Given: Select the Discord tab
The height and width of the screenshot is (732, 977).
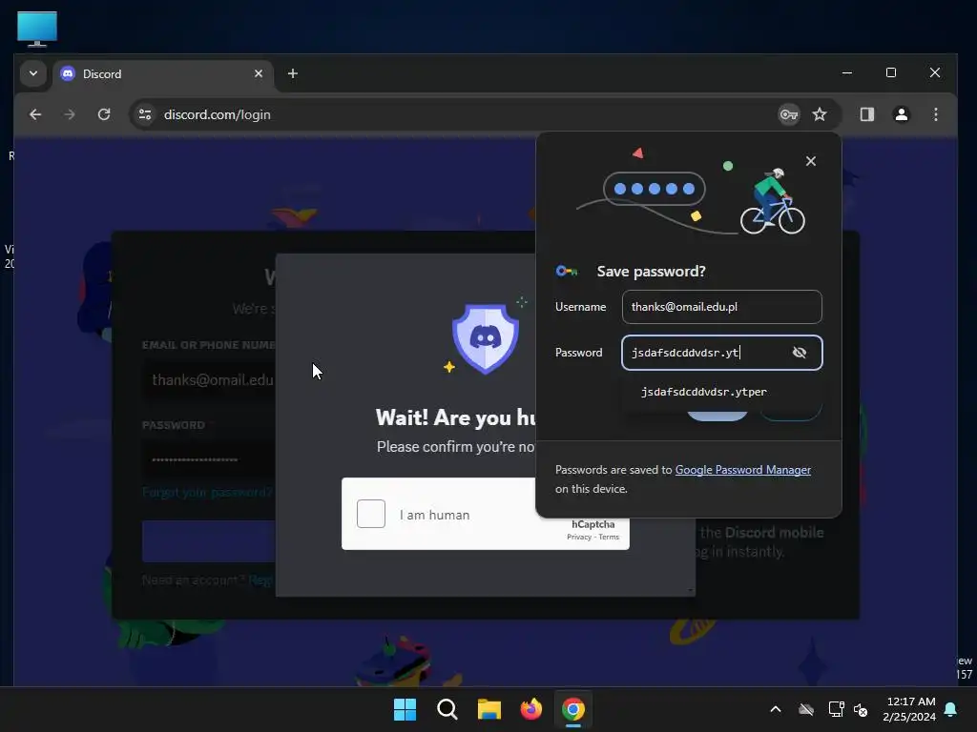Looking at the screenshot, I should pyautogui.click(x=162, y=74).
